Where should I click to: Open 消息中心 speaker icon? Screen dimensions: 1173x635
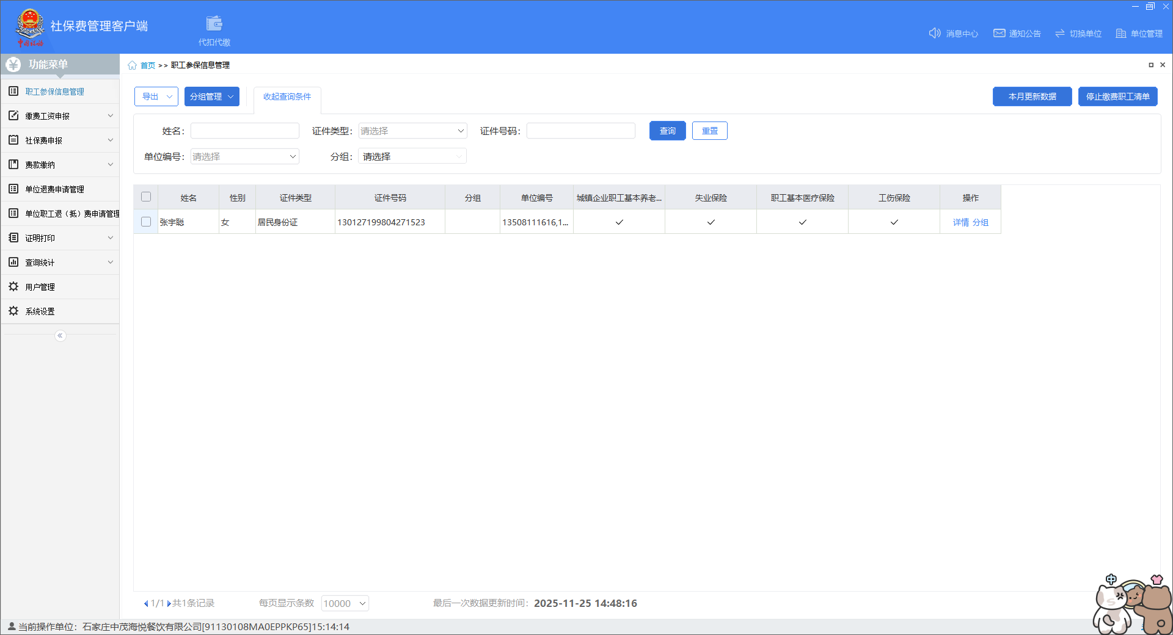click(934, 33)
